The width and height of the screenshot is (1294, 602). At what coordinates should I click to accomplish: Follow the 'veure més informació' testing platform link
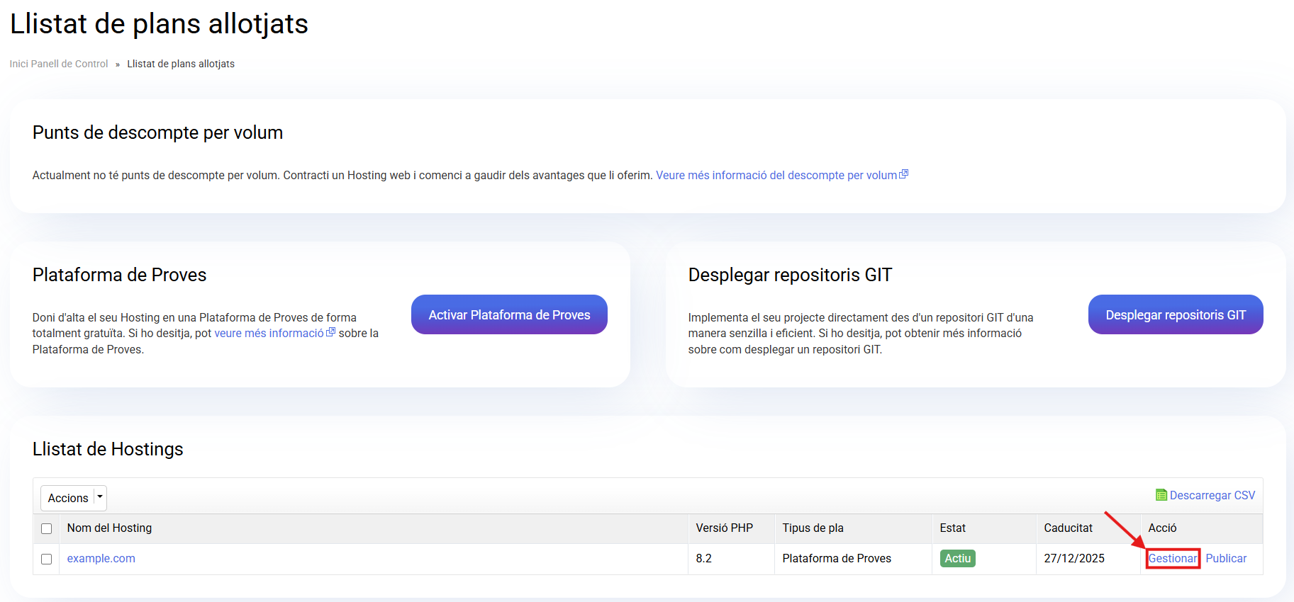pyautogui.click(x=269, y=333)
